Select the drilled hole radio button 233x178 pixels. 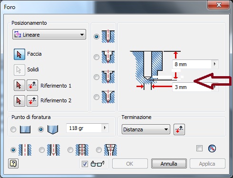click(97, 37)
